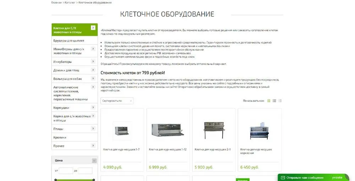The image size is (355, 181).
Task: Expand 'Вольеры для собак' submenu arrow
Action: (x=93, y=79)
